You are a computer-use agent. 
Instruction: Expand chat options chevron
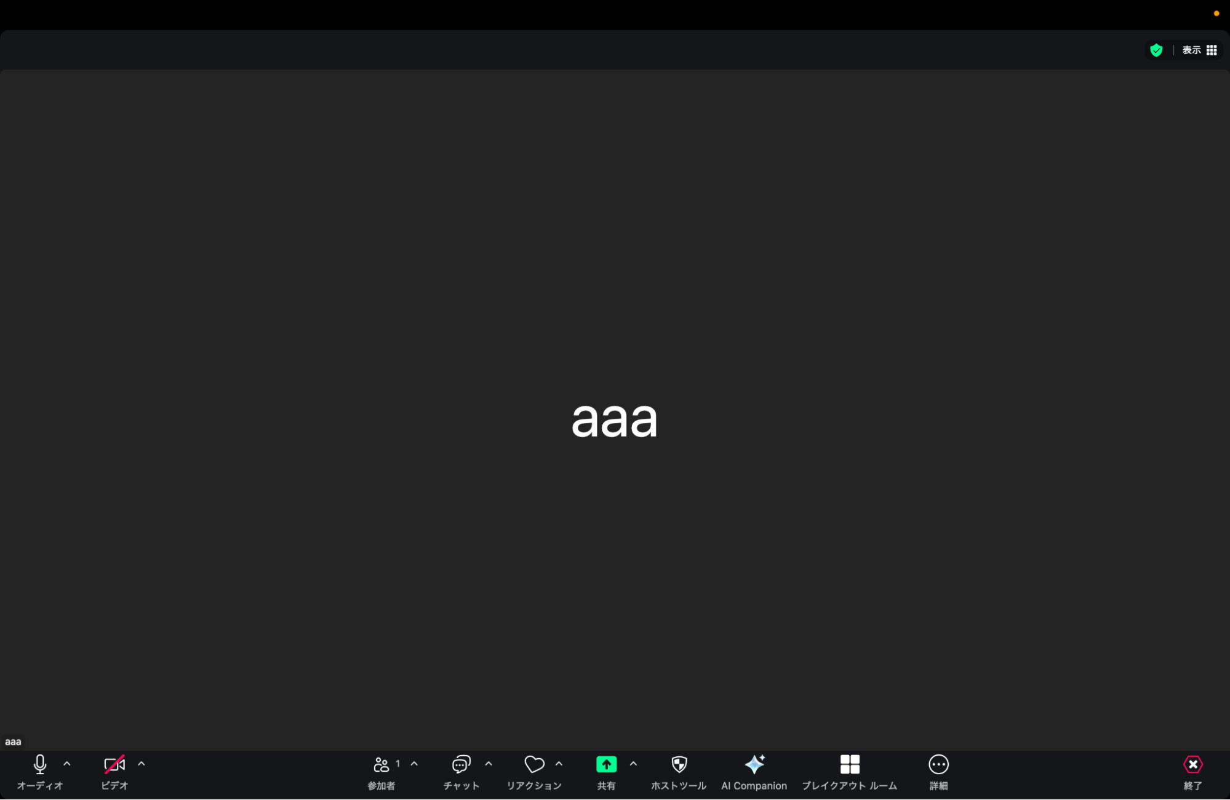pyautogui.click(x=489, y=764)
